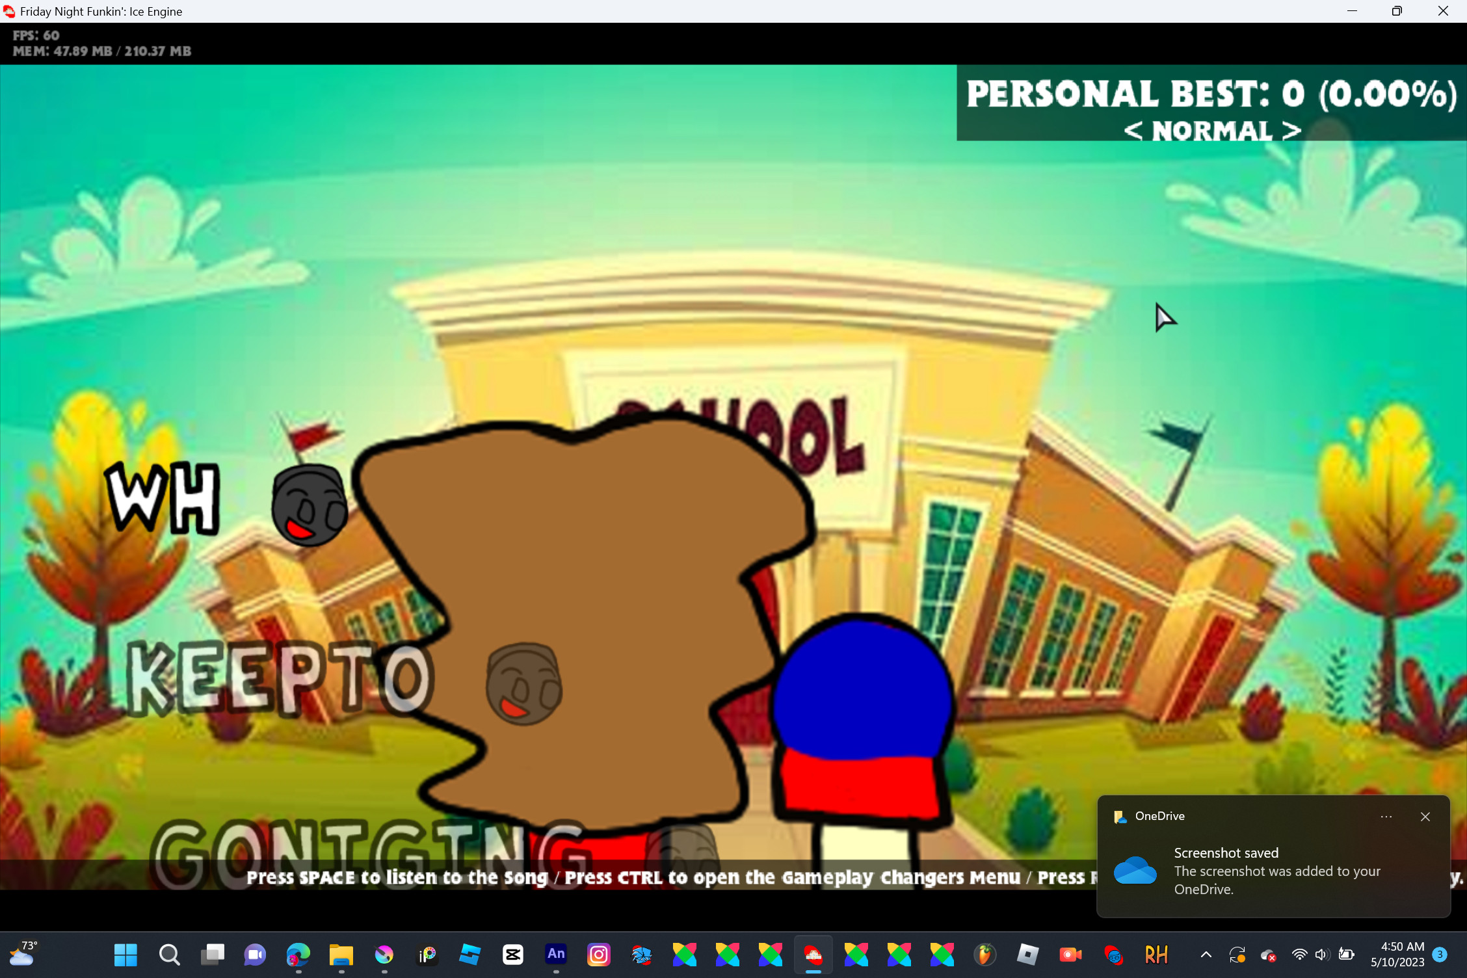Open FL Studio from the taskbar

(x=985, y=954)
